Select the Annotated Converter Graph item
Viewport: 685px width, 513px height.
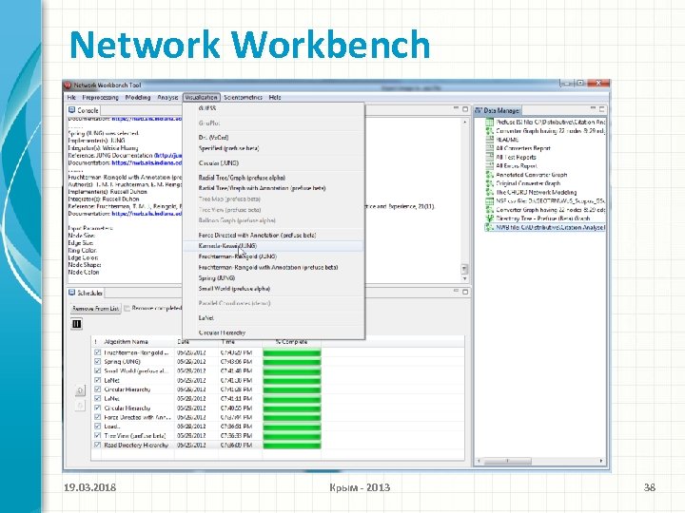pos(532,175)
